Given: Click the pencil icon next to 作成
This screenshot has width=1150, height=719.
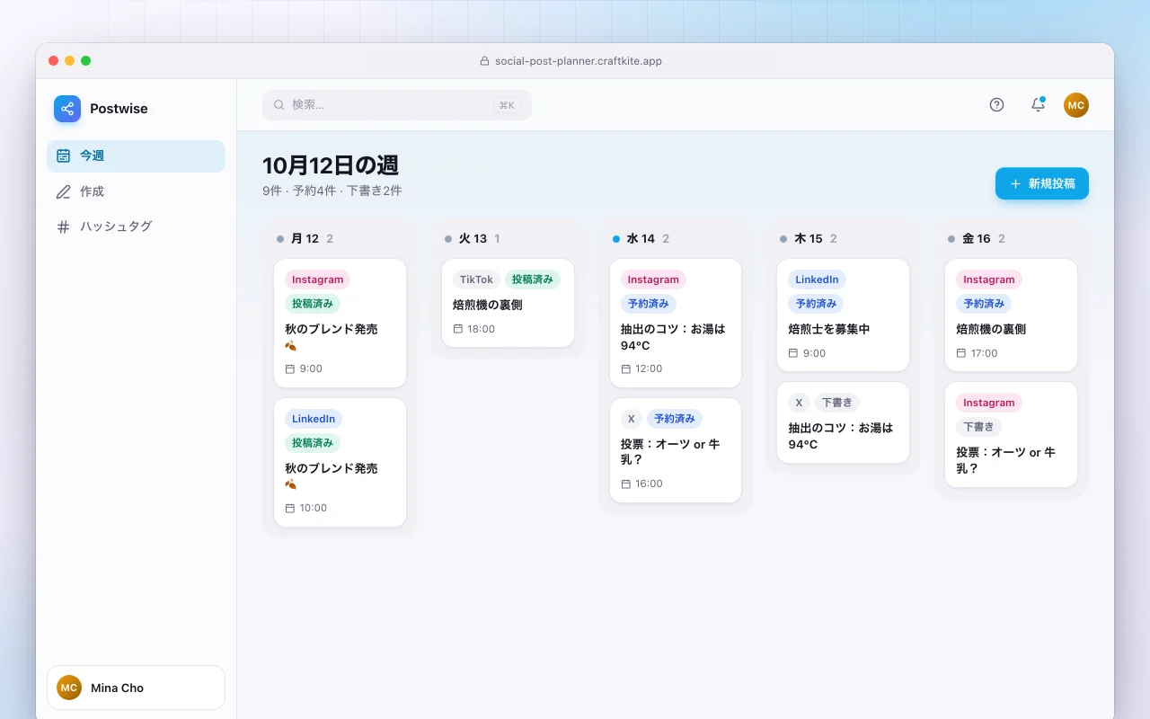Looking at the screenshot, I should [x=63, y=191].
